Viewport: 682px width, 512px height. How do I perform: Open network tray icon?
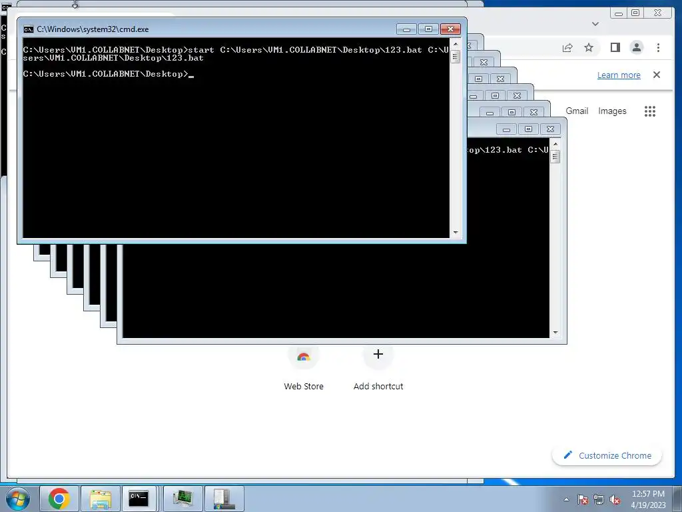[x=599, y=499]
